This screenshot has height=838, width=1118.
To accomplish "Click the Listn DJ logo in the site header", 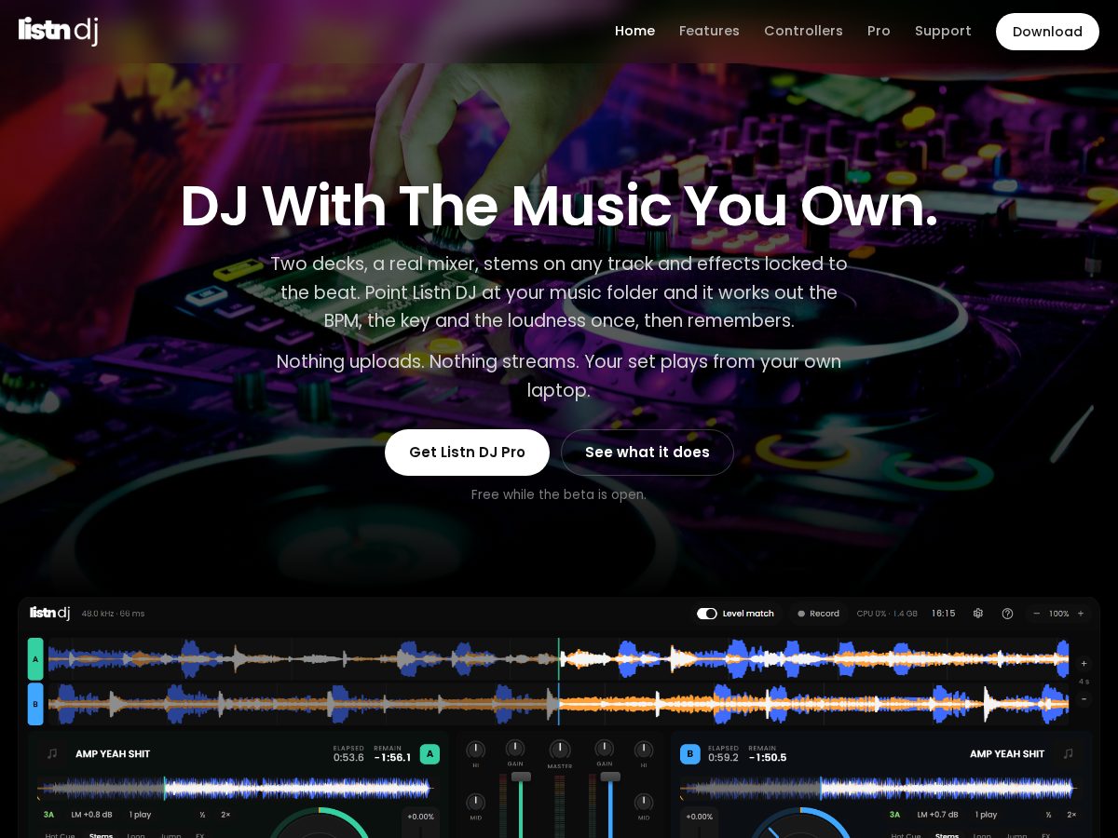I will (58, 31).
